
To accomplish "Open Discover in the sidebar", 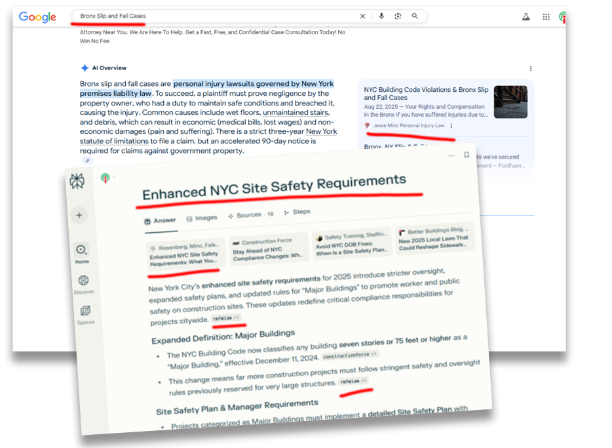I will 83,282.
